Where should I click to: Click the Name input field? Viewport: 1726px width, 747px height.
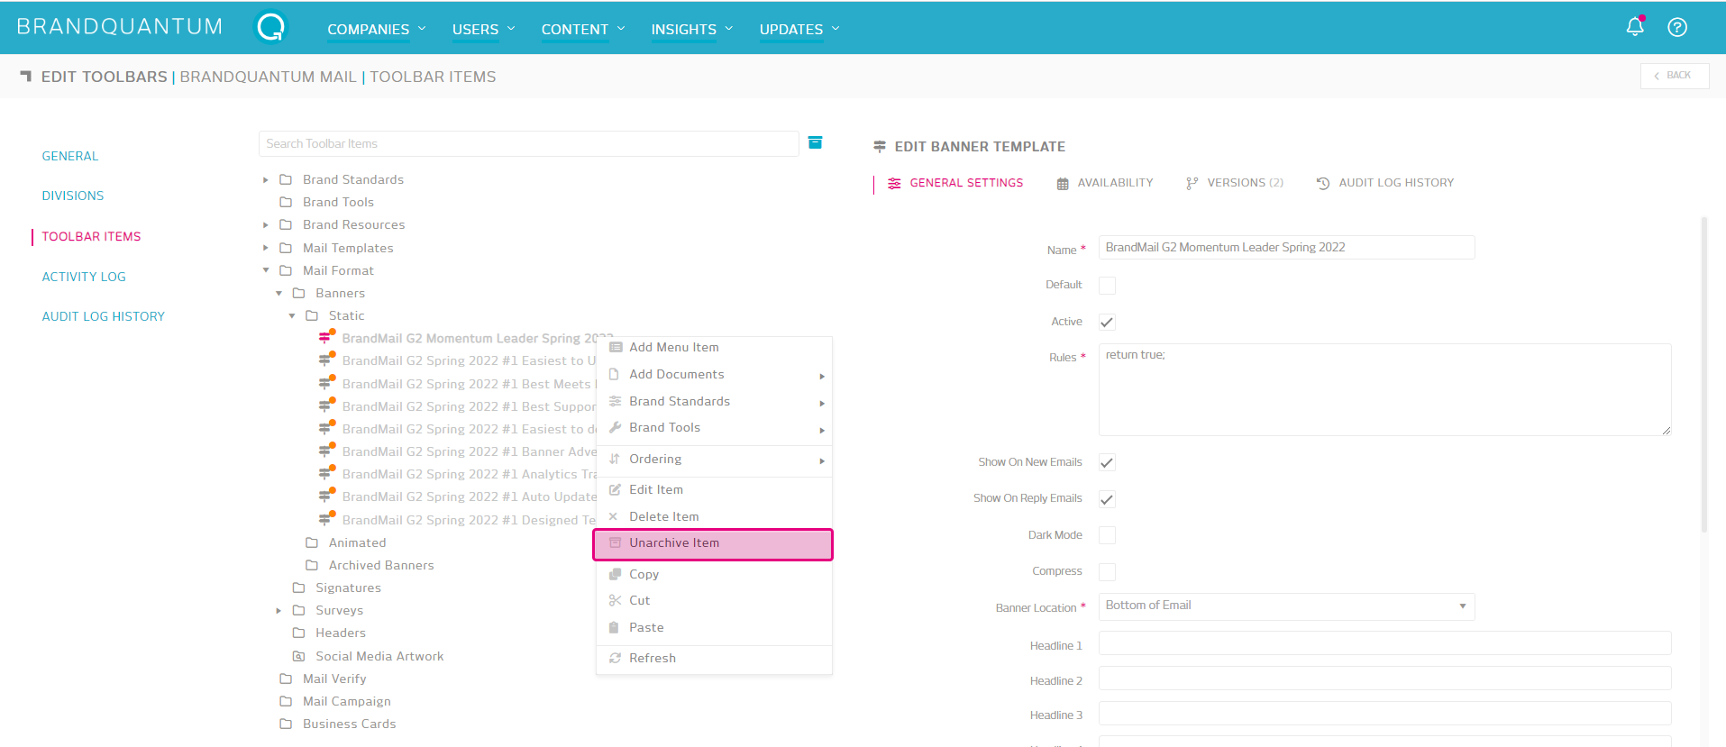[x=1286, y=248]
